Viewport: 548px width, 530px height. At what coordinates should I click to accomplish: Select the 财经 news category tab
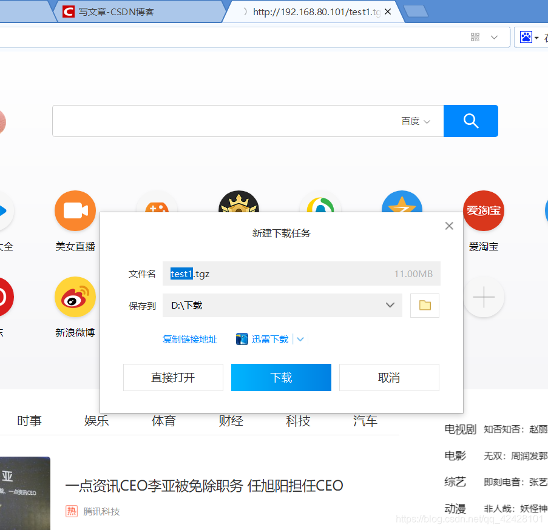231,421
